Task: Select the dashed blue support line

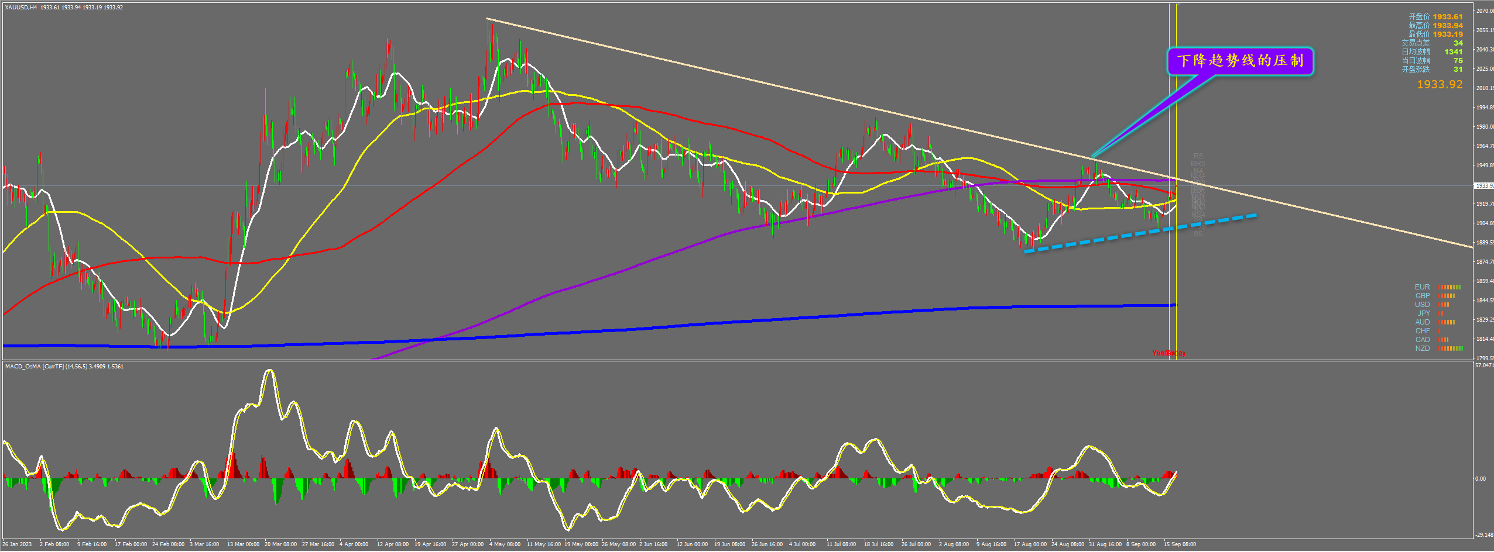Action: (x=1140, y=233)
